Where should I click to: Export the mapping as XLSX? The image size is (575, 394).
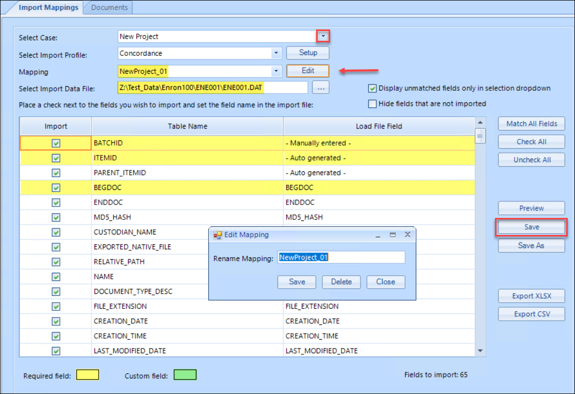click(x=531, y=296)
